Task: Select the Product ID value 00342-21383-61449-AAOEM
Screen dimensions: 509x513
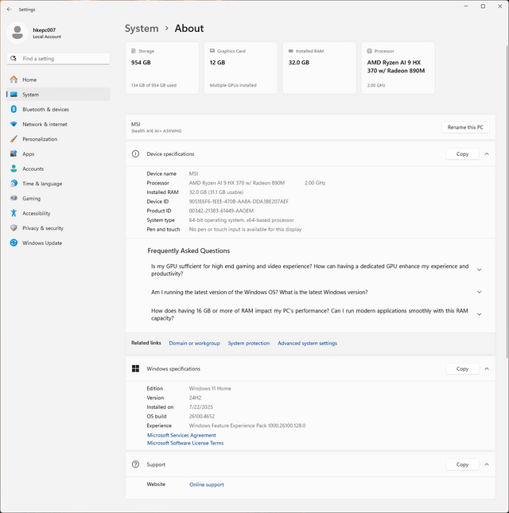Action: (x=221, y=211)
